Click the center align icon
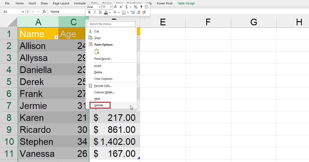This screenshot has height=162, width=309. (100, 12)
